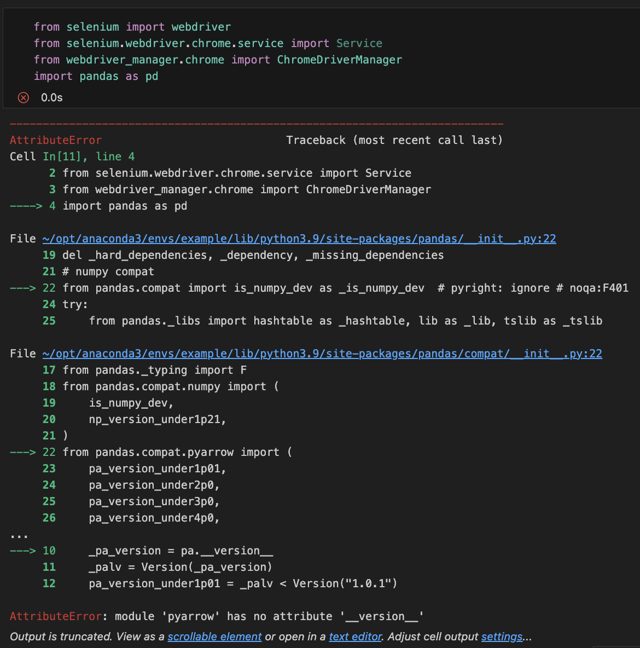Image resolution: width=640 pixels, height=648 pixels.
Task: Open cell output settings link
Action: click(502, 637)
